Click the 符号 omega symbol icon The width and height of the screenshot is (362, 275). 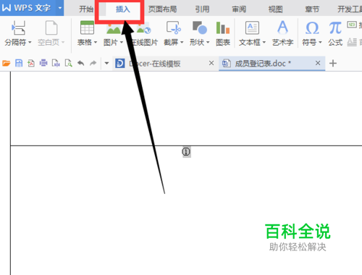(x=312, y=28)
